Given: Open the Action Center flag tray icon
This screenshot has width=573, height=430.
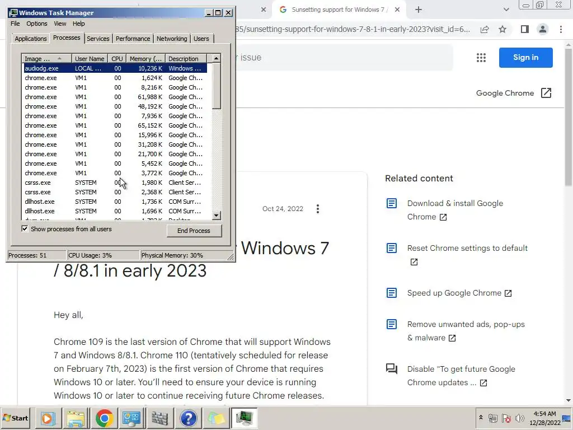Looking at the screenshot, I should (x=506, y=418).
